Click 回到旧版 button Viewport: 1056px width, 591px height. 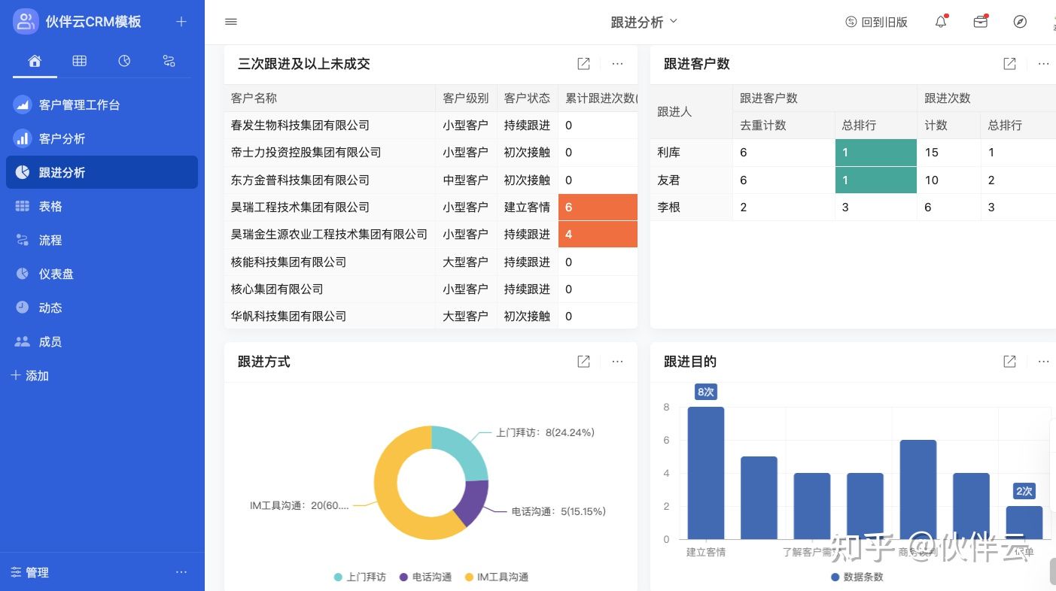pyautogui.click(x=876, y=22)
